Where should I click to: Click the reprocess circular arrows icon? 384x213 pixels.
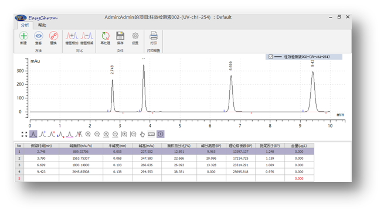pos(106,36)
